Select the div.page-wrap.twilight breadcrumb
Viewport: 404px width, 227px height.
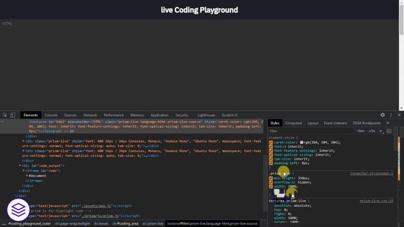point(73,224)
